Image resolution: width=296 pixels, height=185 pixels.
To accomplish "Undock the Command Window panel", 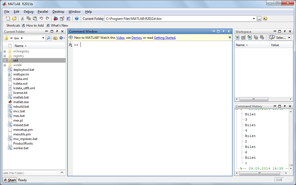I will [224, 31].
